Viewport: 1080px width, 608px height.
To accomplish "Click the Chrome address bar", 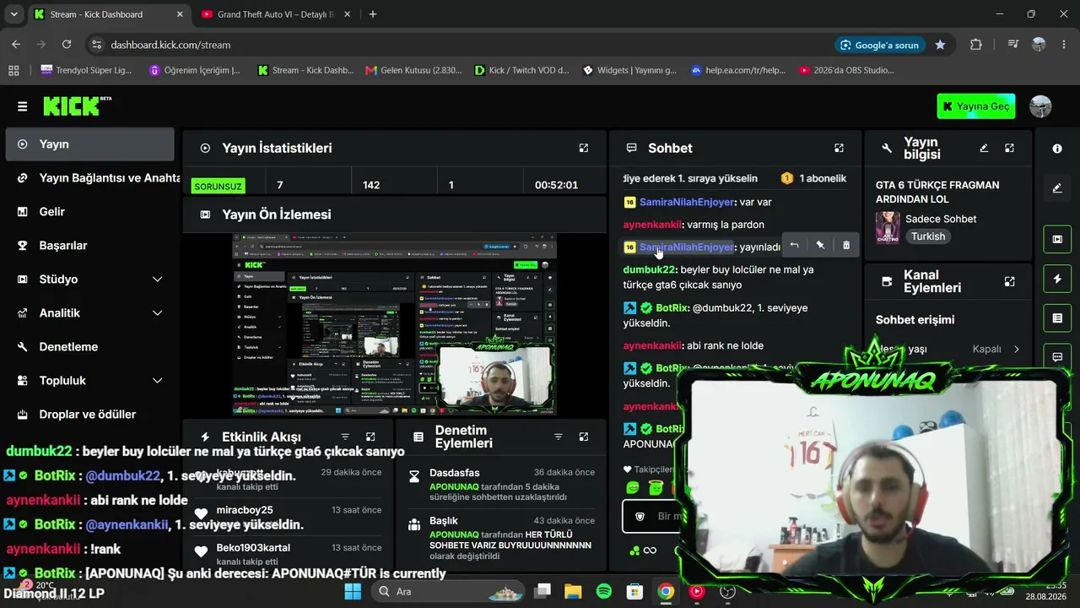I will pyautogui.click(x=464, y=45).
